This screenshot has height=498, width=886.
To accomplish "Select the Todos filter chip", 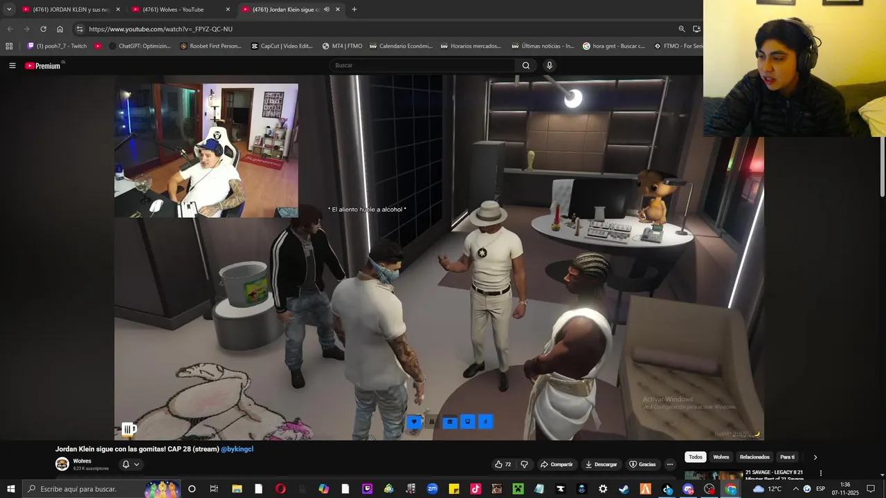I will [696, 457].
